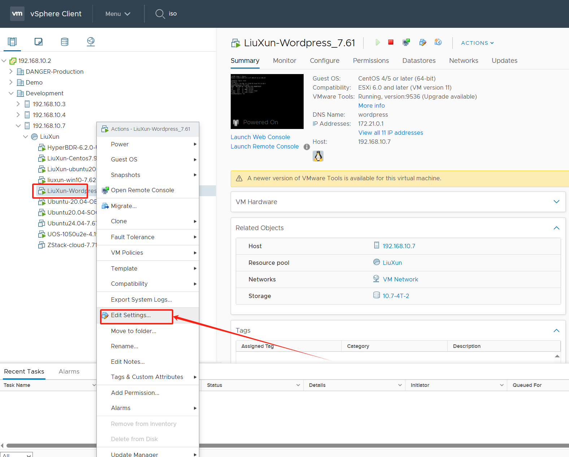Screen dimensions: 569x457
Task: Click the info icon beside Launch Remote Console
Action: (307, 147)
